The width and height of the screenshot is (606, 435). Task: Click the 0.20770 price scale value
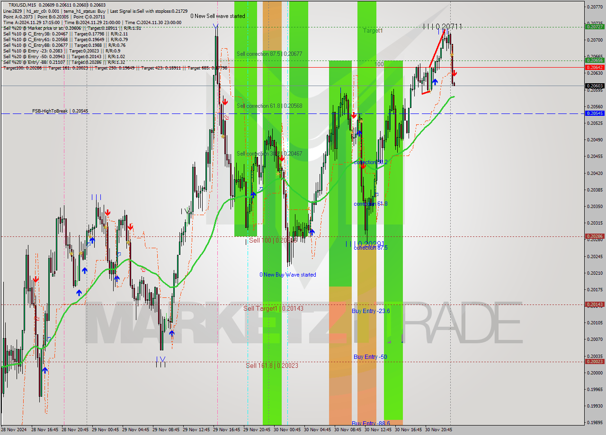tap(595, 7)
